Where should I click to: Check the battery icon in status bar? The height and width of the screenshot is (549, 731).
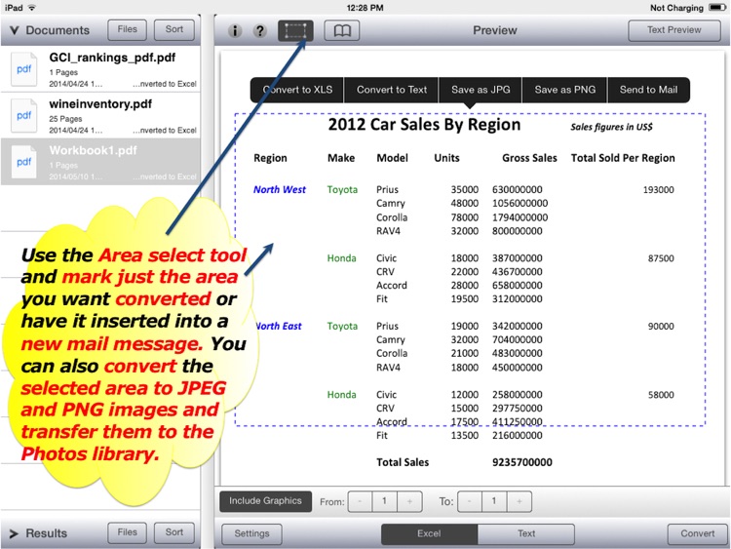tap(717, 8)
